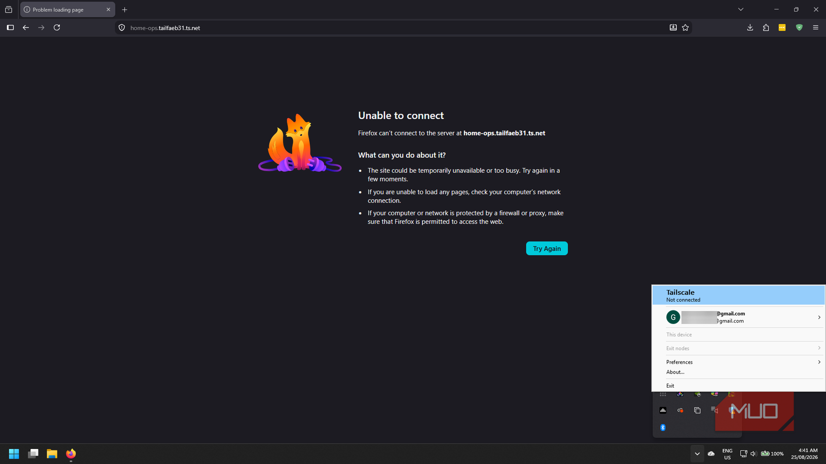Open a new tab with plus button
826x464 pixels.
tap(125, 9)
